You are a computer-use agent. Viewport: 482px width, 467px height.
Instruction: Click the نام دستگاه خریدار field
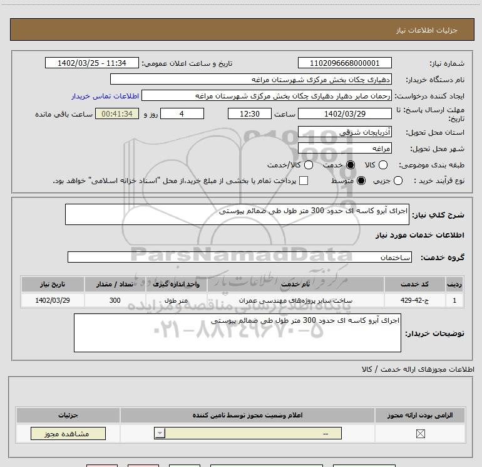click(251, 80)
